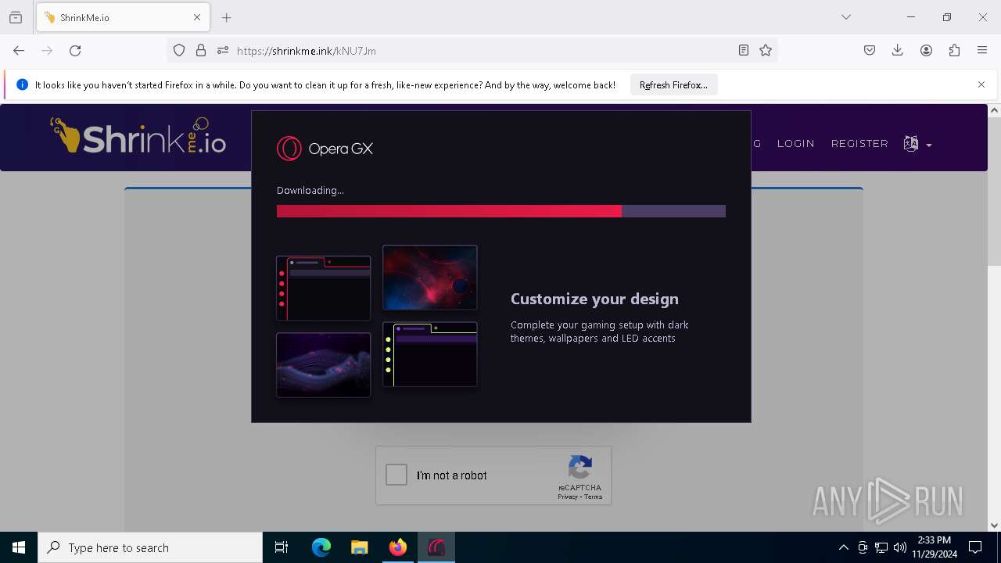Close the ShrinkMe.io tab
Viewport: 1001px width, 563px height.
[197, 17]
